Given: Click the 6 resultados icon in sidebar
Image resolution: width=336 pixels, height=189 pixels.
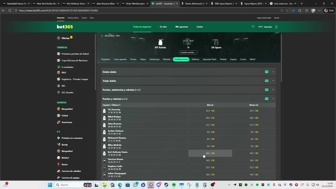Looking at the screenshot, I should 59,67.
